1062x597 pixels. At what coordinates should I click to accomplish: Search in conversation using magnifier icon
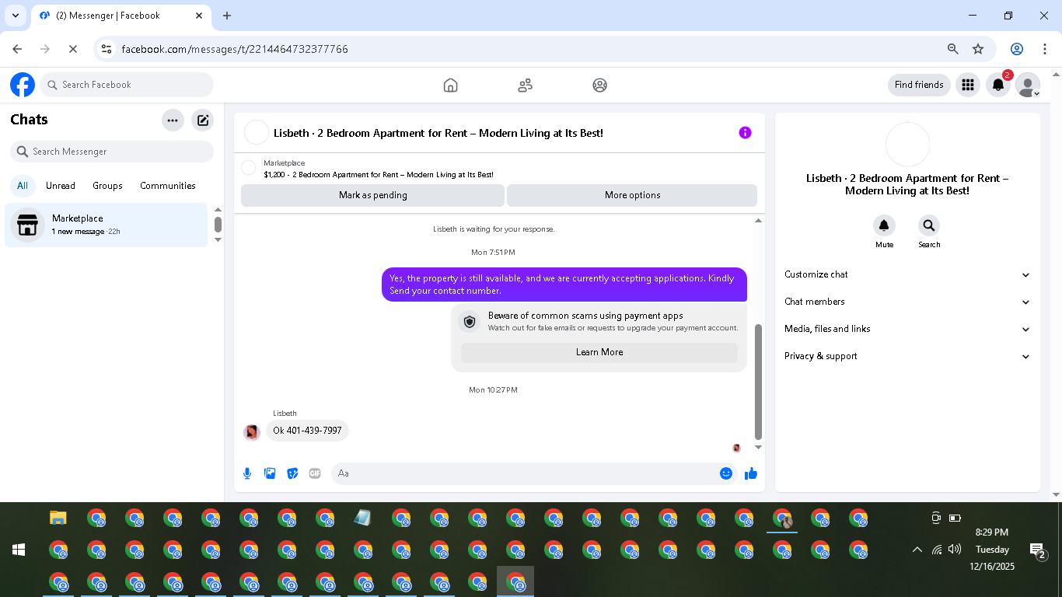click(x=928, y=225)
